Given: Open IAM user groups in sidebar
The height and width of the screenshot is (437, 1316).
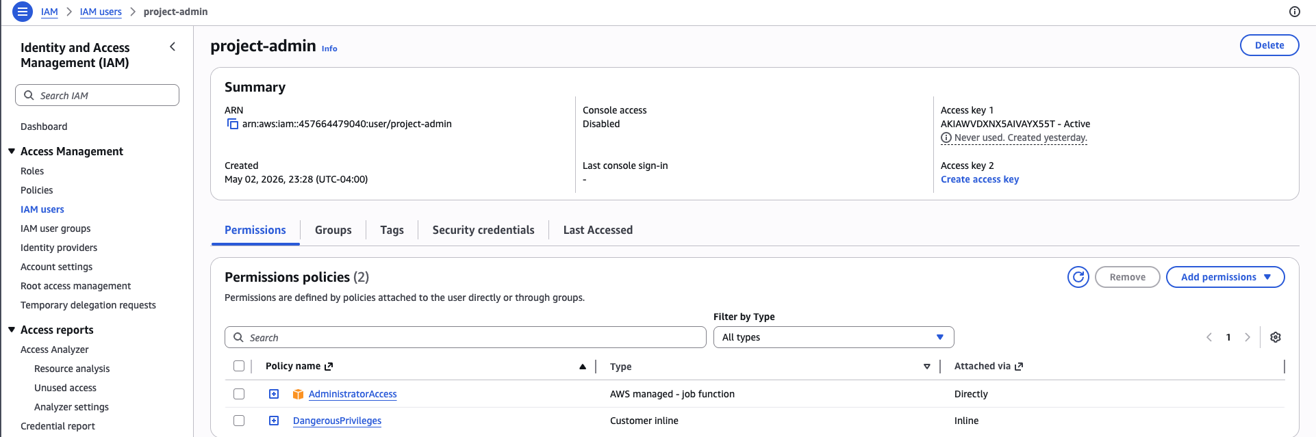Looking at the screenshot, I should pos(55,228).
